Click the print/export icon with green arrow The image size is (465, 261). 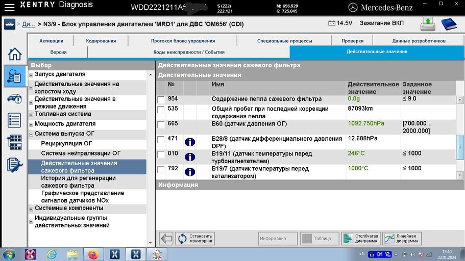428,24
